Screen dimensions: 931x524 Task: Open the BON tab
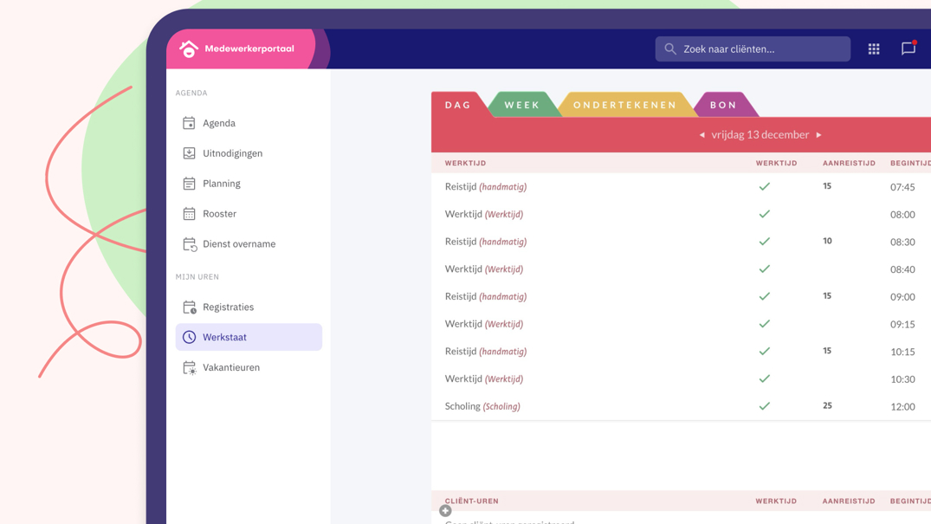point(723,105)
